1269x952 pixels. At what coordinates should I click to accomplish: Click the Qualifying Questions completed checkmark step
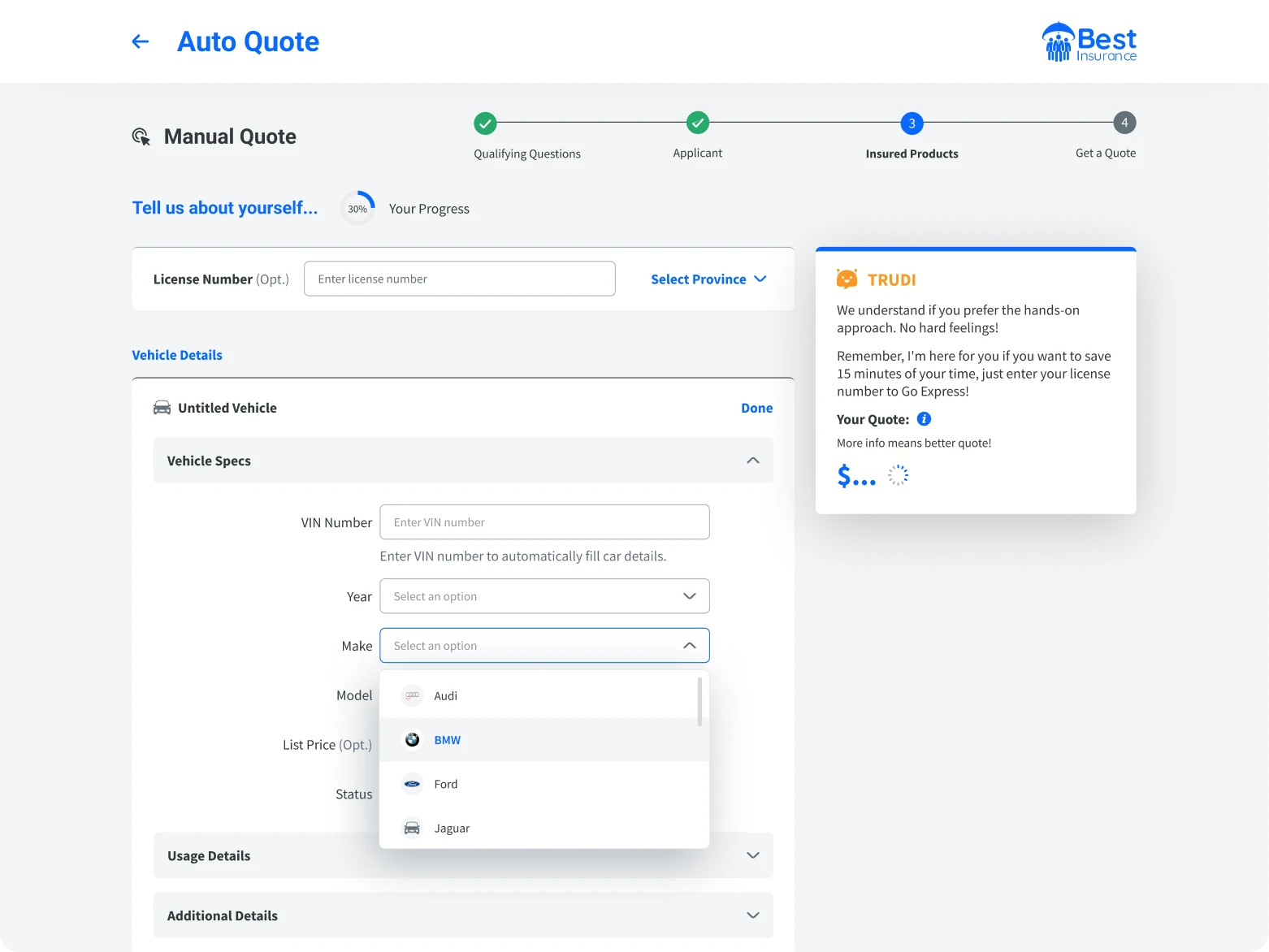coord(485,123)
